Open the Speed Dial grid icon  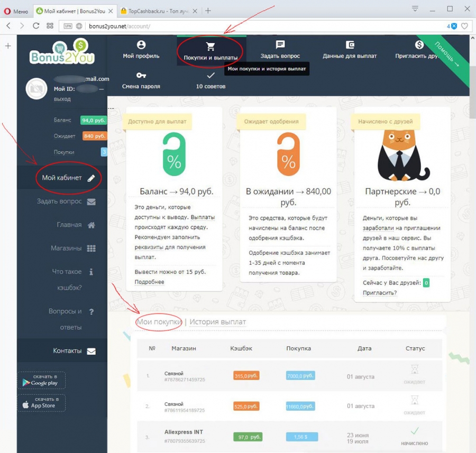[x=50, y=26]
